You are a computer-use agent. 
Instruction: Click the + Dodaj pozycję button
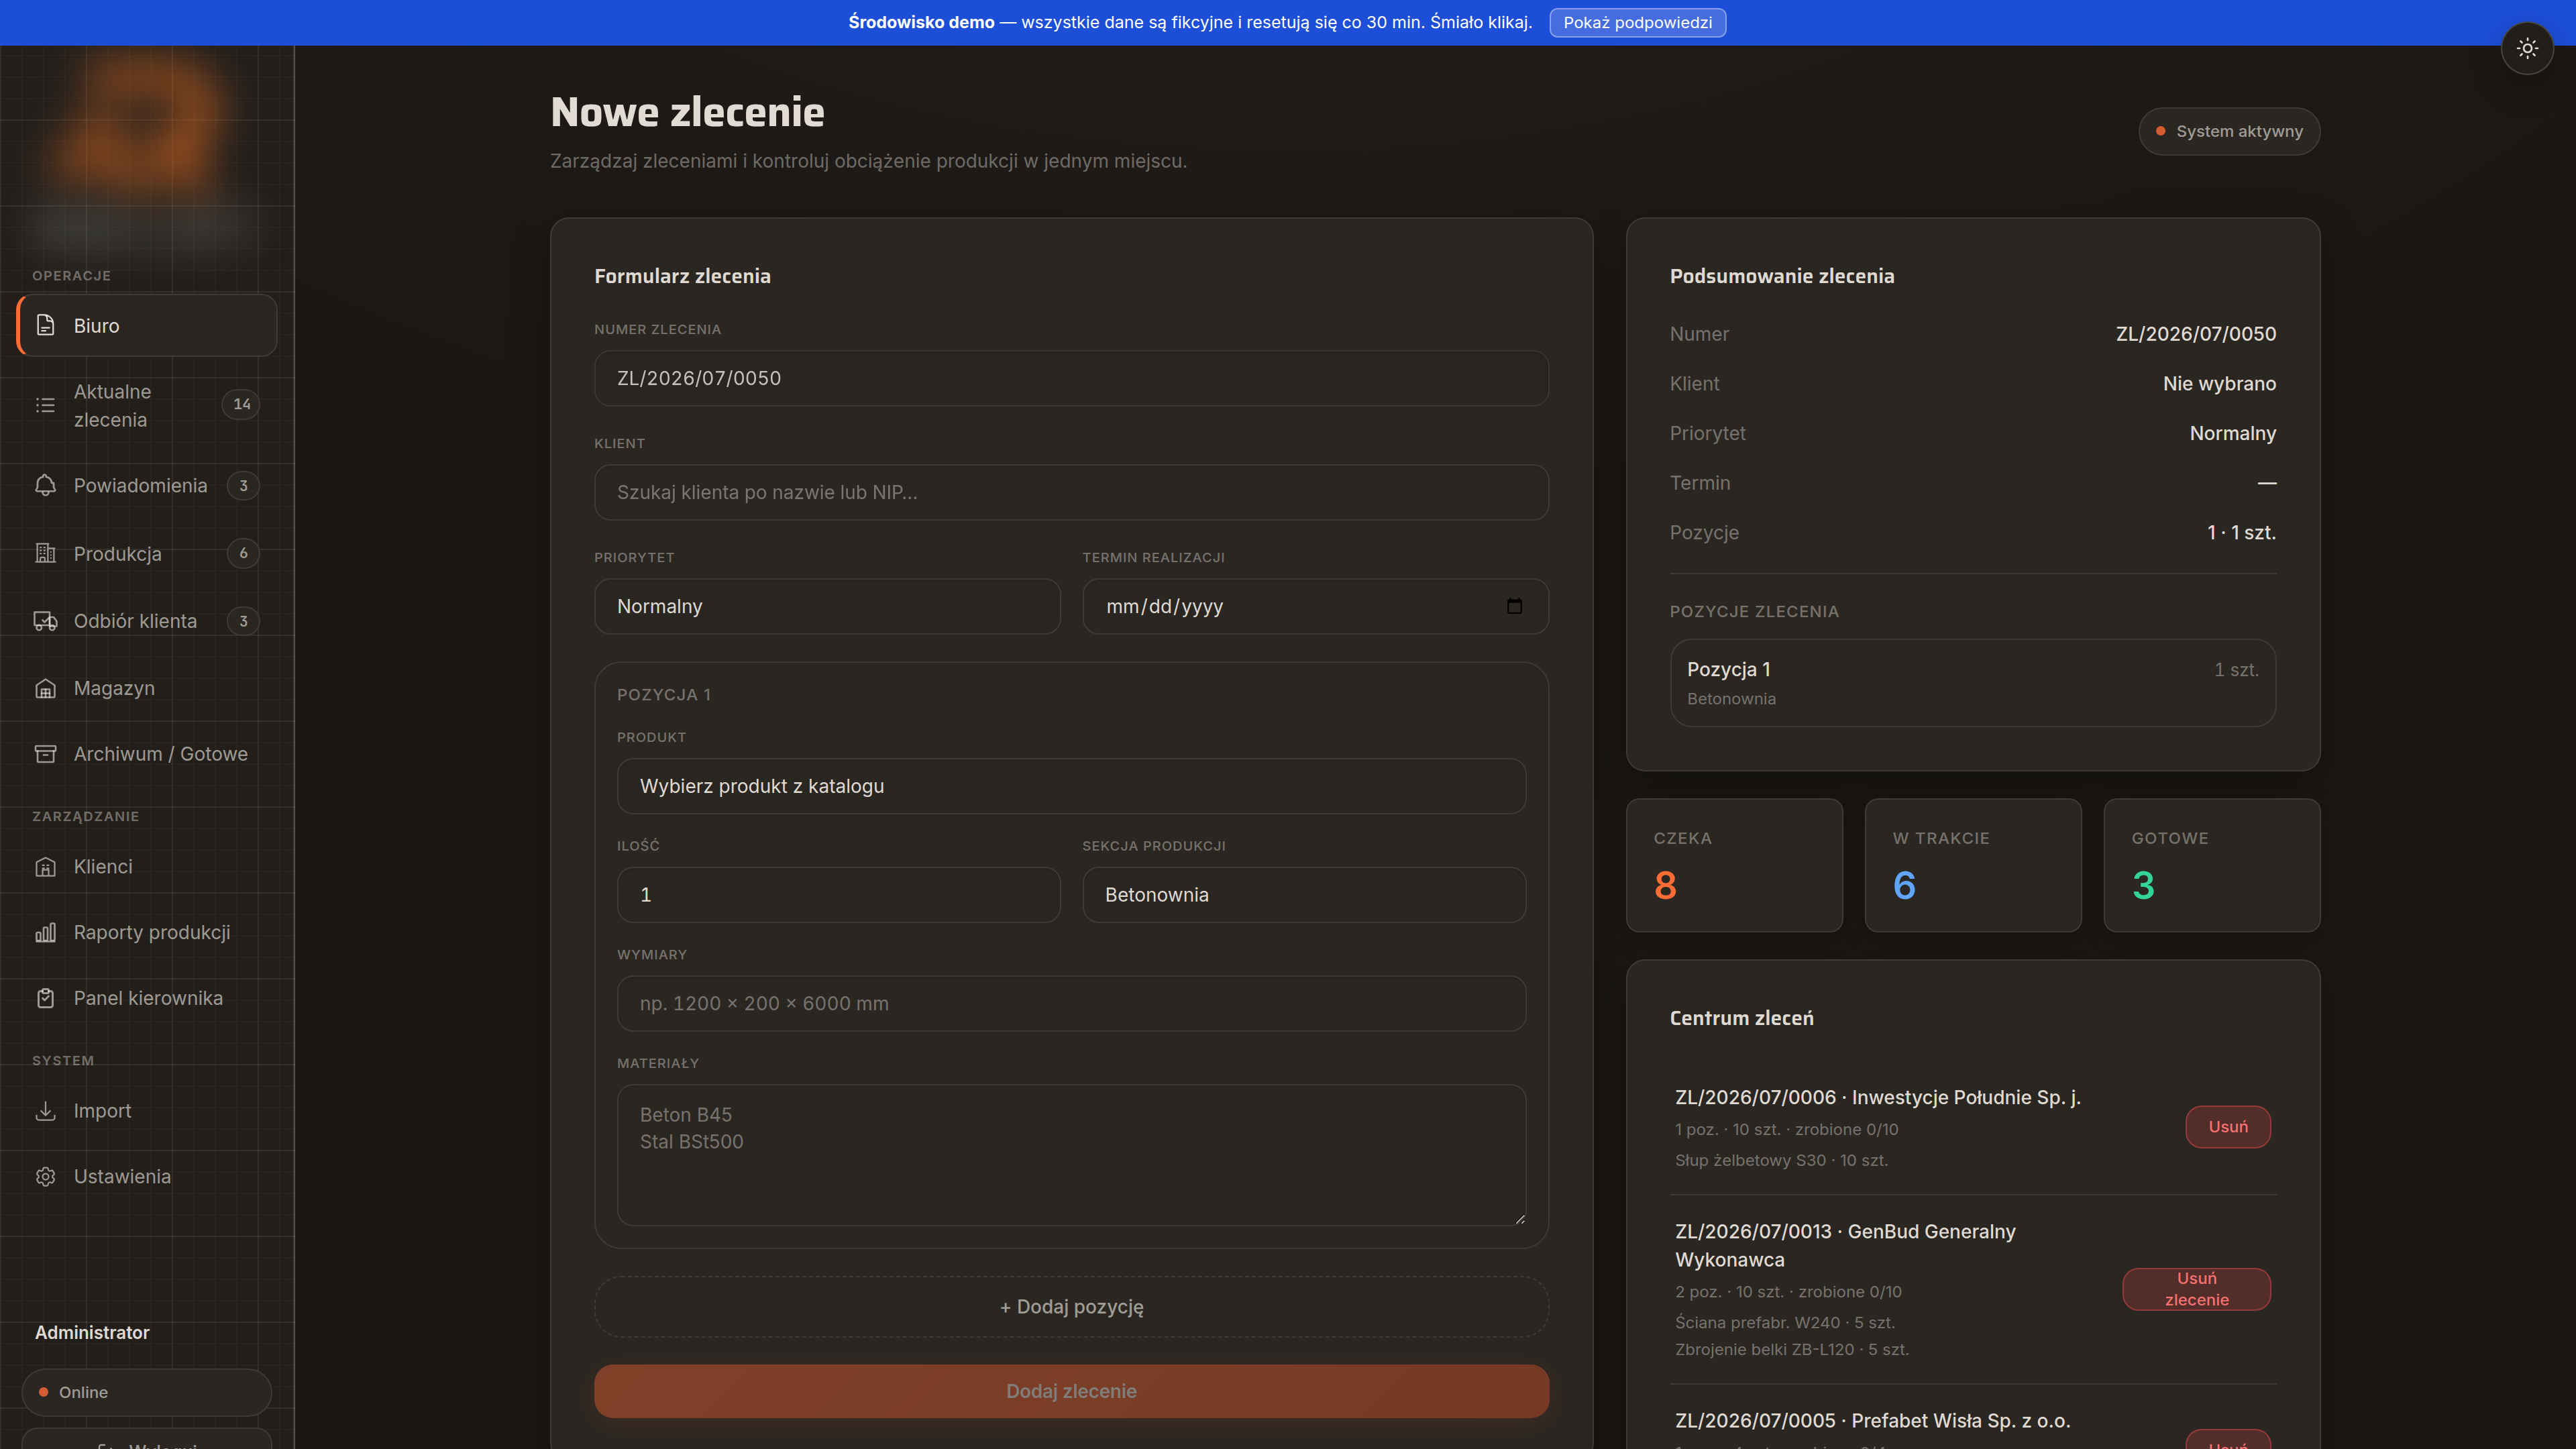click(x=1071, y=1307)
